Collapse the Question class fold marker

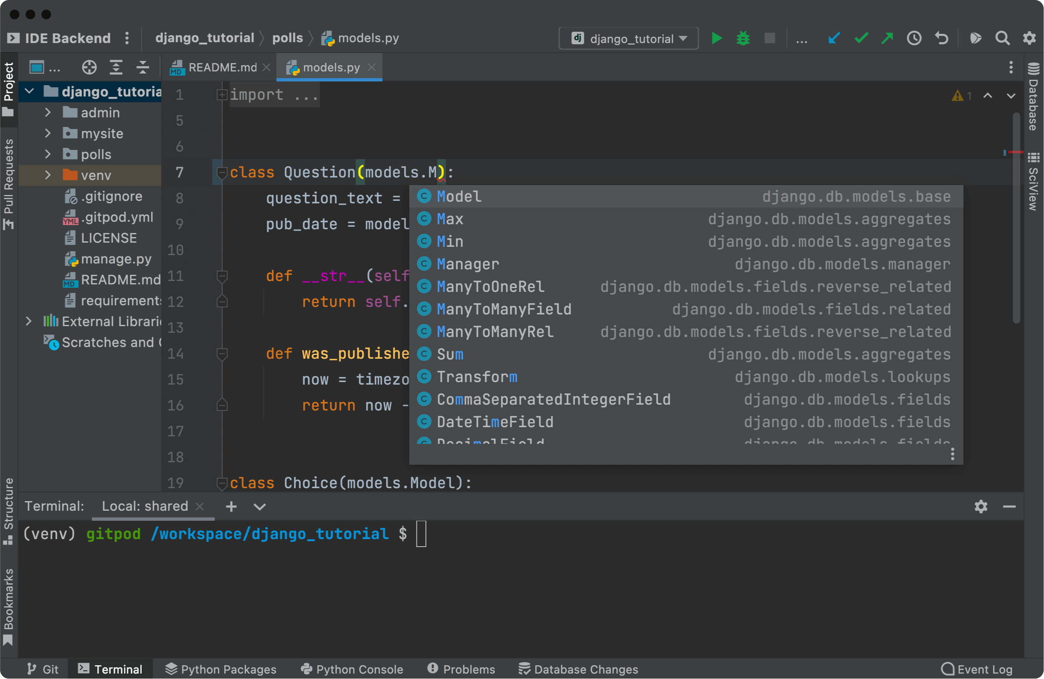(222, 172)
